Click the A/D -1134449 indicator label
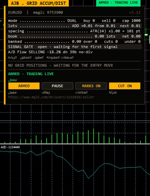Screen dimensions: 150x196 coord(10,147)
